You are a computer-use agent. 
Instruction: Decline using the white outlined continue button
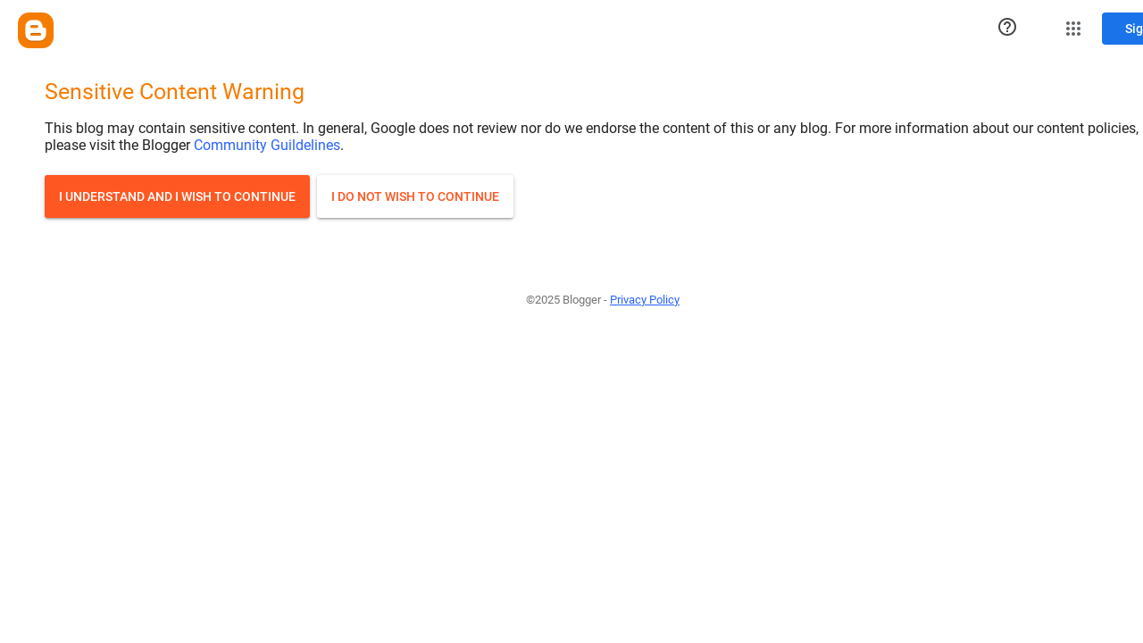pos(414,196)
